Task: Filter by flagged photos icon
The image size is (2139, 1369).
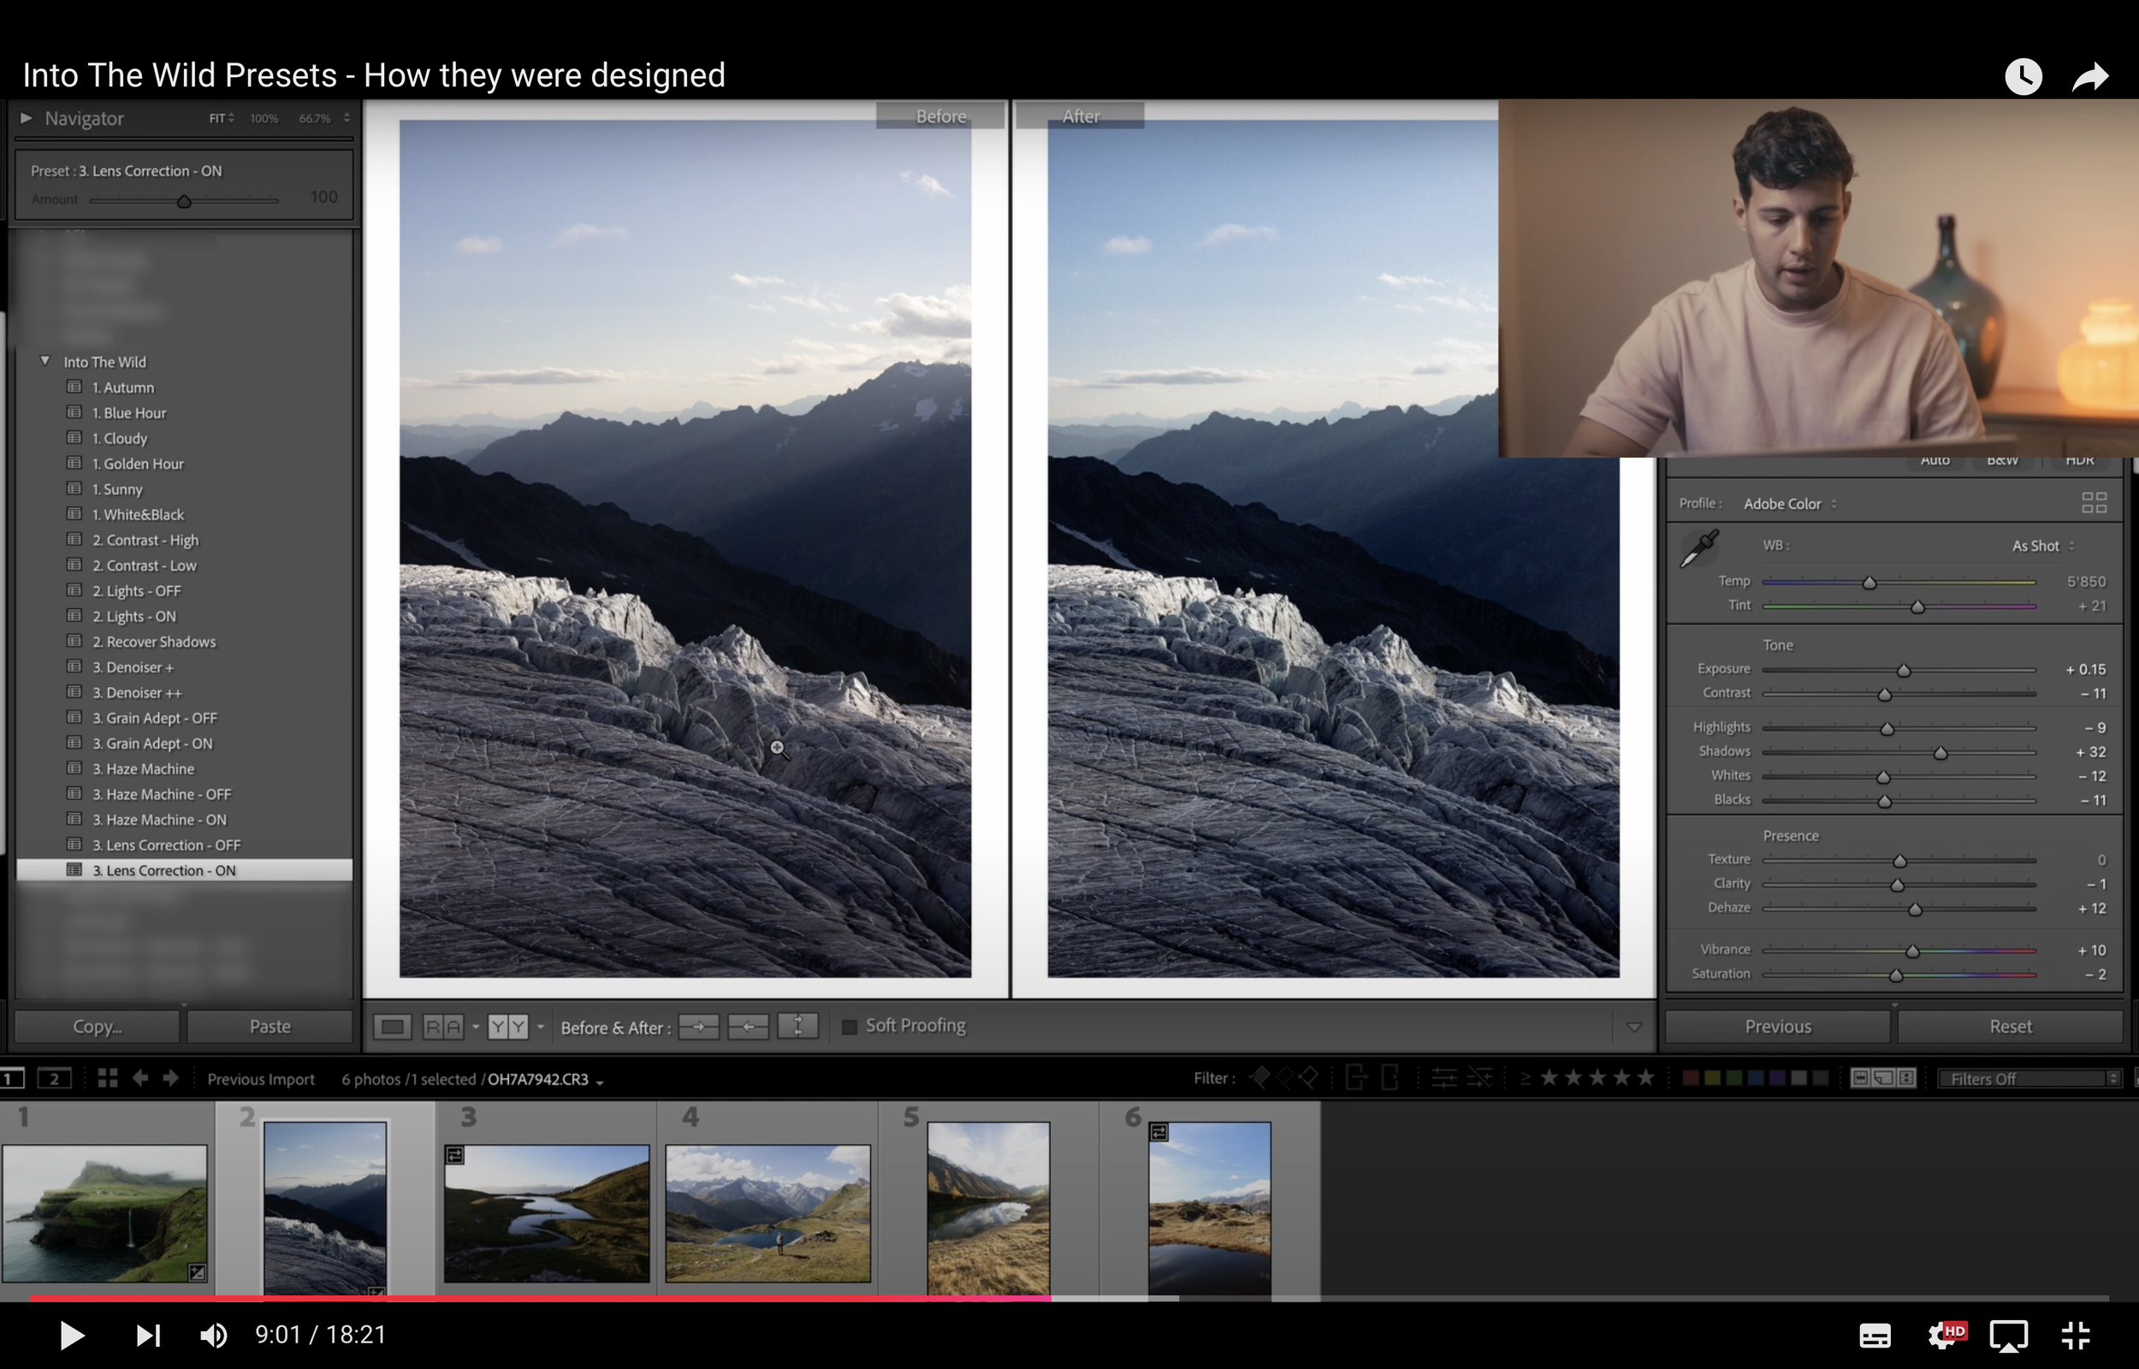Action: pos(1259,1078)
